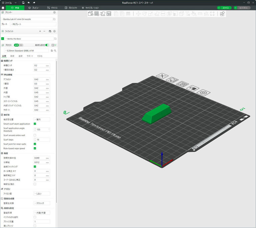Switch to the プレビュー preview tab
Viewport: 256px width, 228px height.
34,8
